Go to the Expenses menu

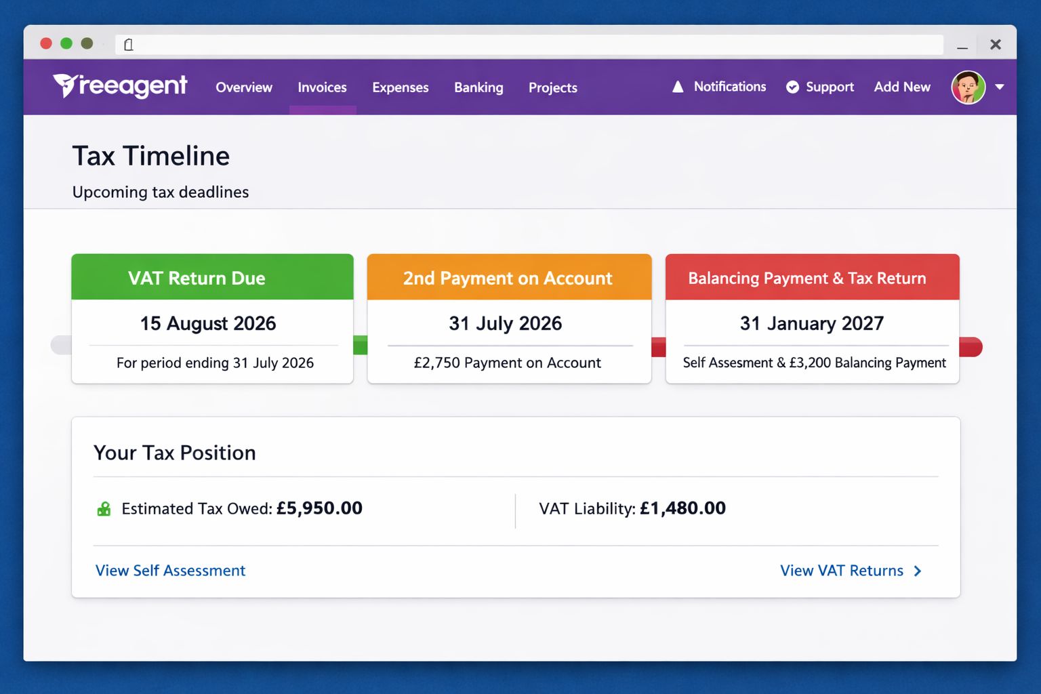401,87
